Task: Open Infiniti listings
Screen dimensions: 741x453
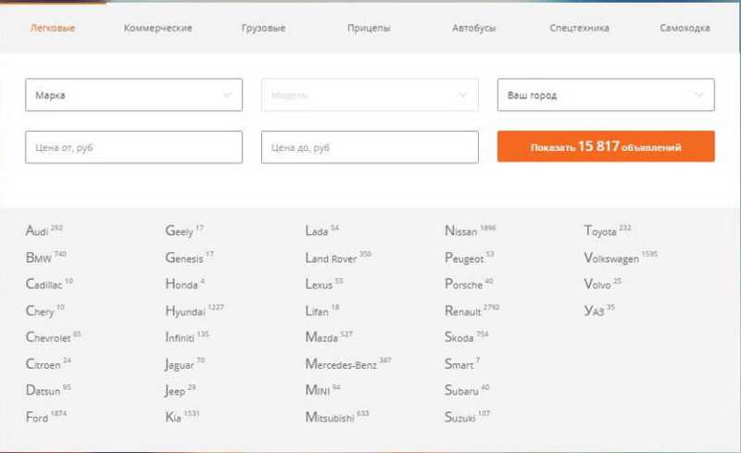Action: tap(180, 337)
